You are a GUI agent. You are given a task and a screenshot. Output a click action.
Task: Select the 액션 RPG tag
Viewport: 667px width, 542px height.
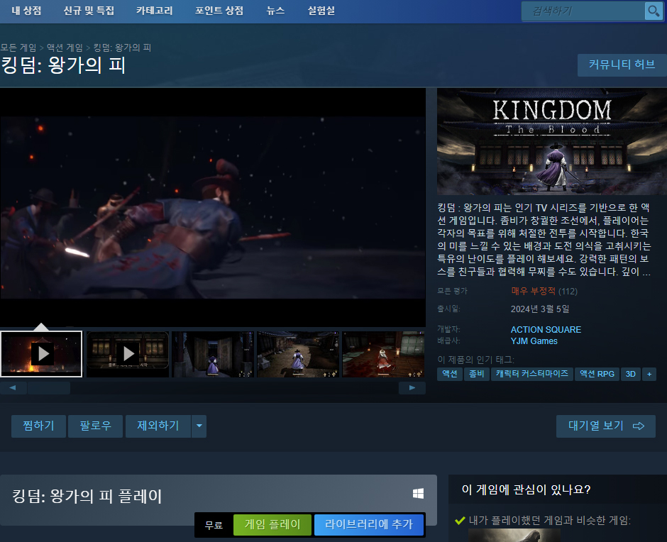(x=597, y=374)
